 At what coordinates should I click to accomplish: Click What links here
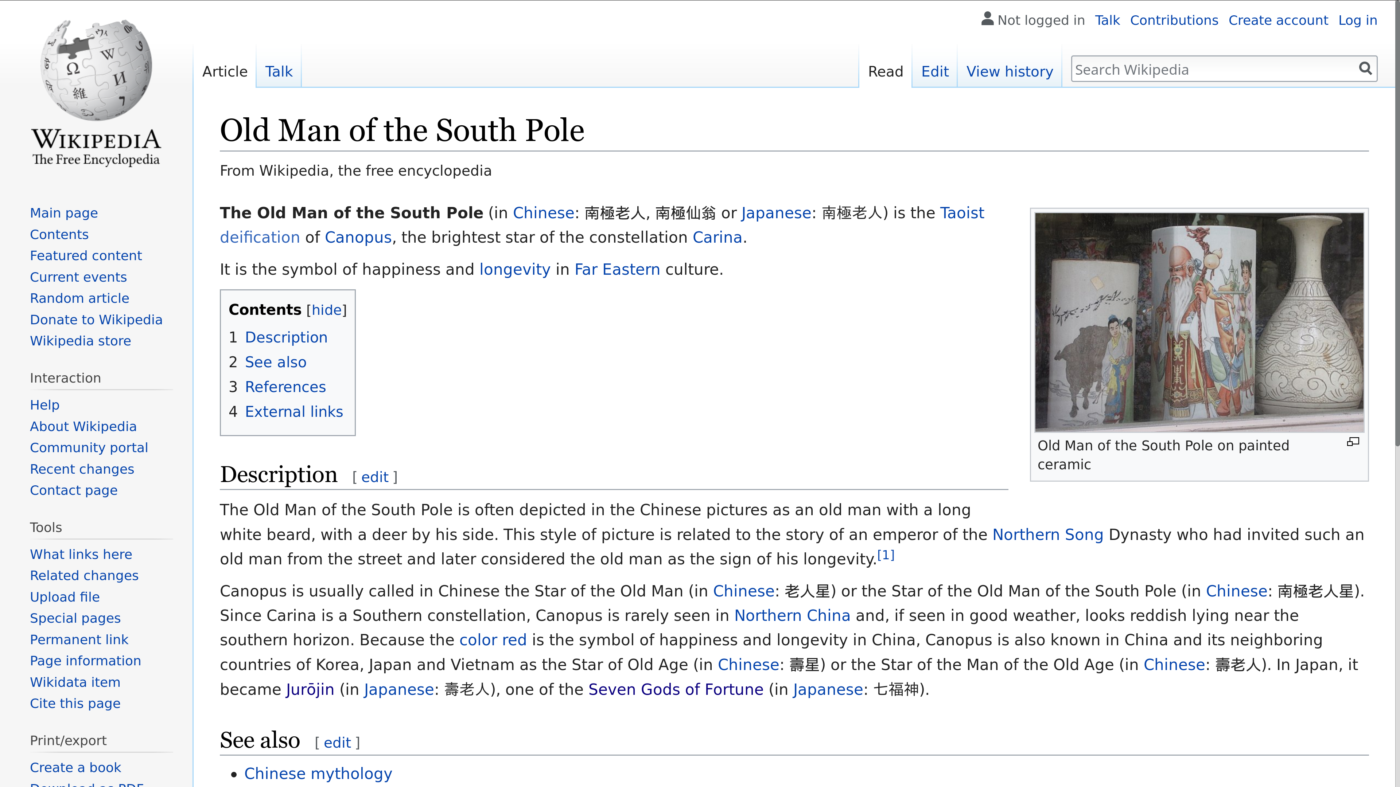[x=81, y=554]
